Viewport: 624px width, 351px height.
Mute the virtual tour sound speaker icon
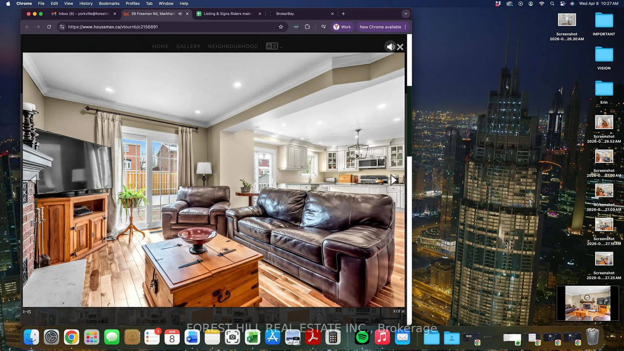(x=390, y=47)
